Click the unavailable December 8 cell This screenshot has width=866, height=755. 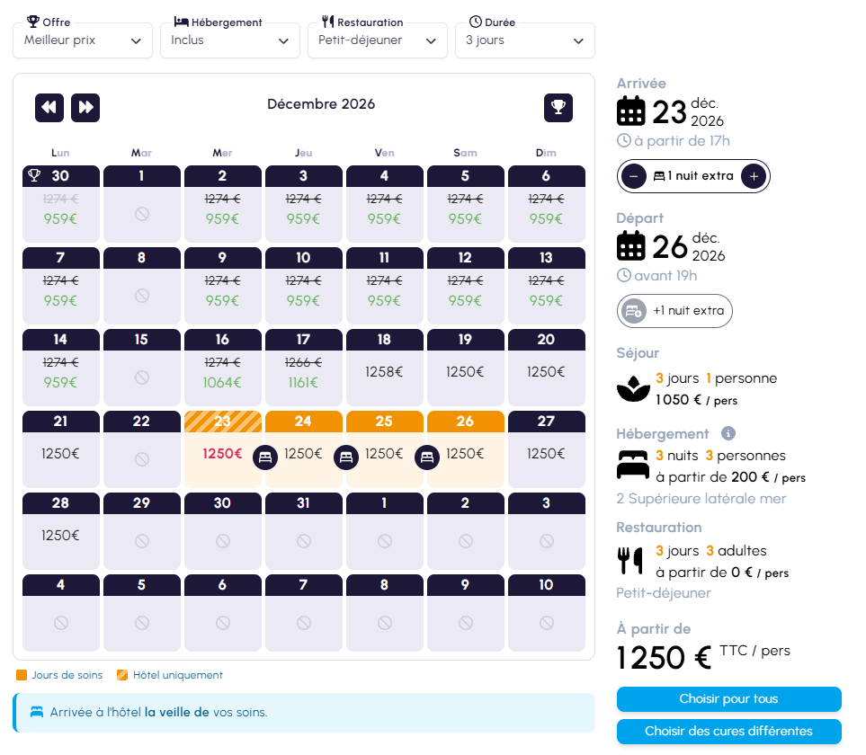click(x=142, y=285)
